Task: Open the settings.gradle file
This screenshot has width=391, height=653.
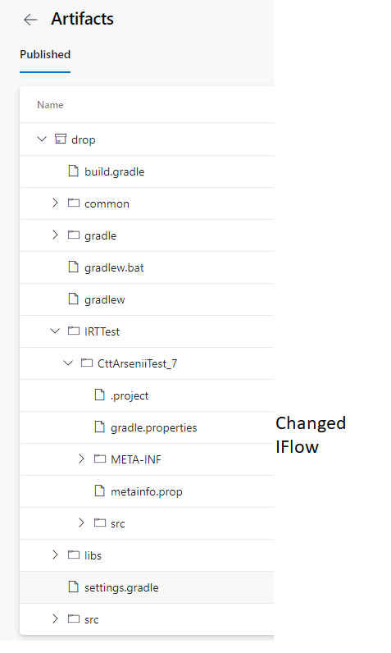Action: (147, 587)
